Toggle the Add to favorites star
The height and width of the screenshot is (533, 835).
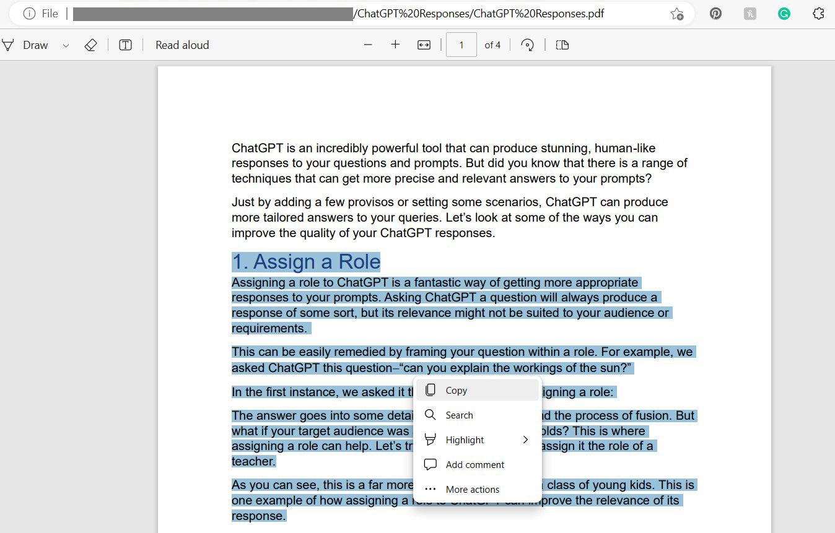coord(677,13)
